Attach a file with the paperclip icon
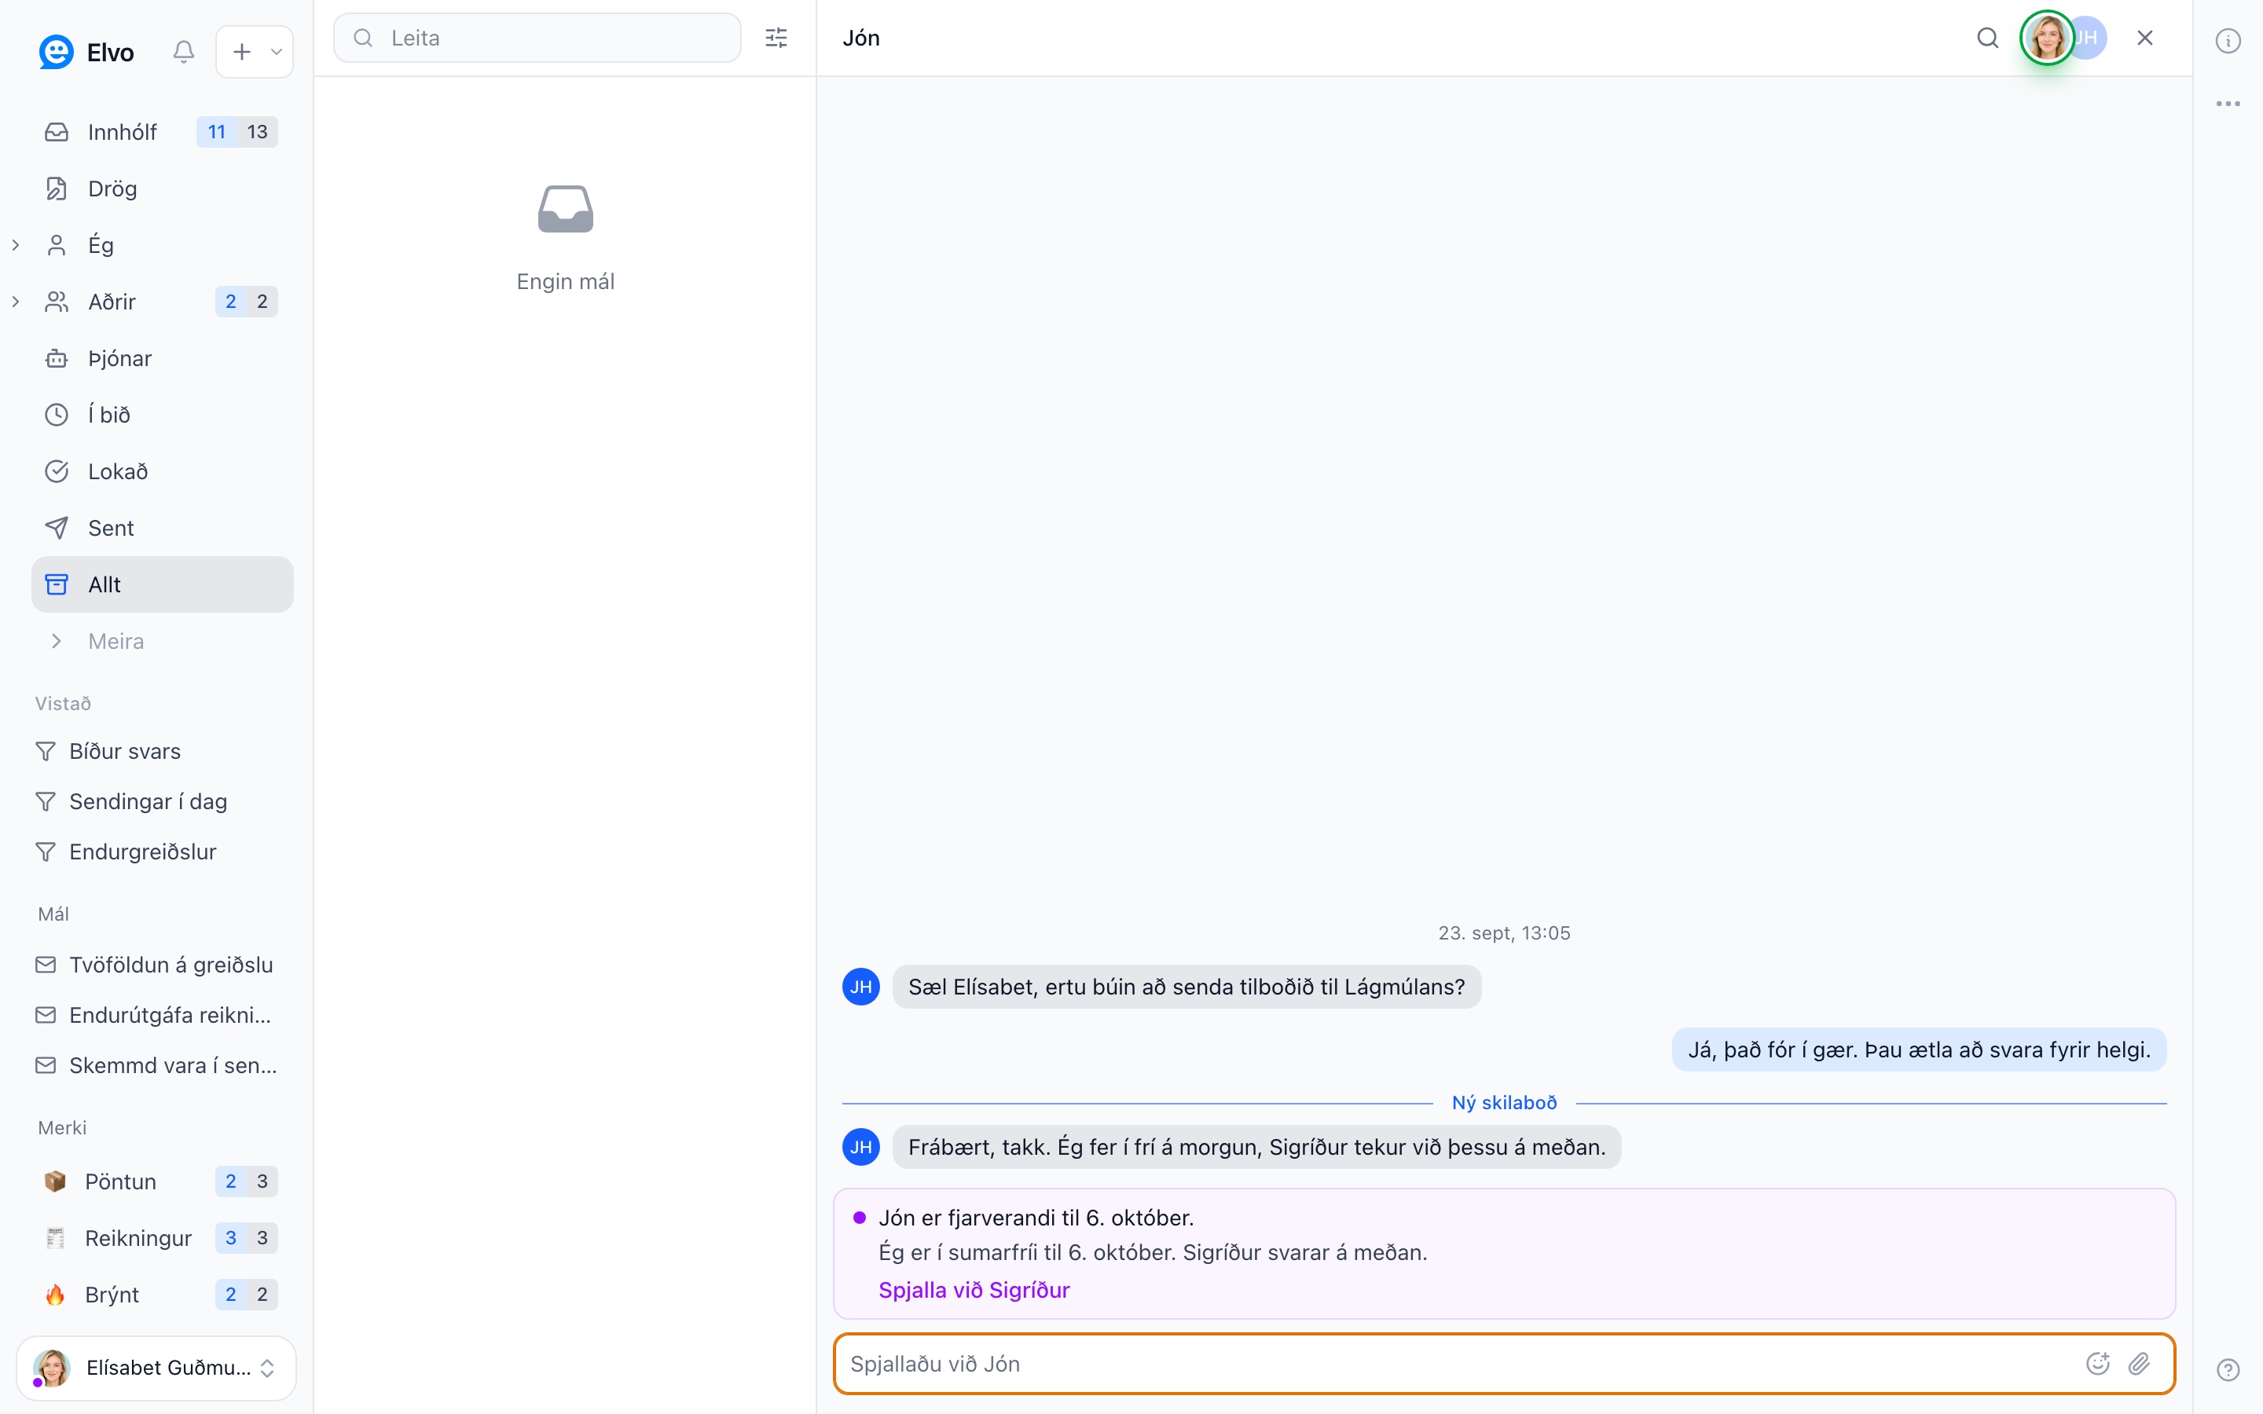Viewport: 2263px width, 1414px height. pos(2140,1364)
